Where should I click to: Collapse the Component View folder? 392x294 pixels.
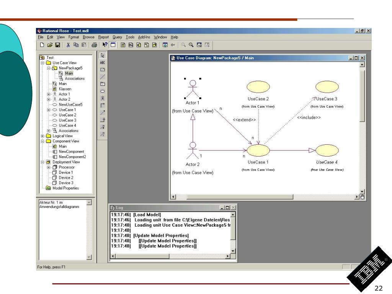click(42, 141)
